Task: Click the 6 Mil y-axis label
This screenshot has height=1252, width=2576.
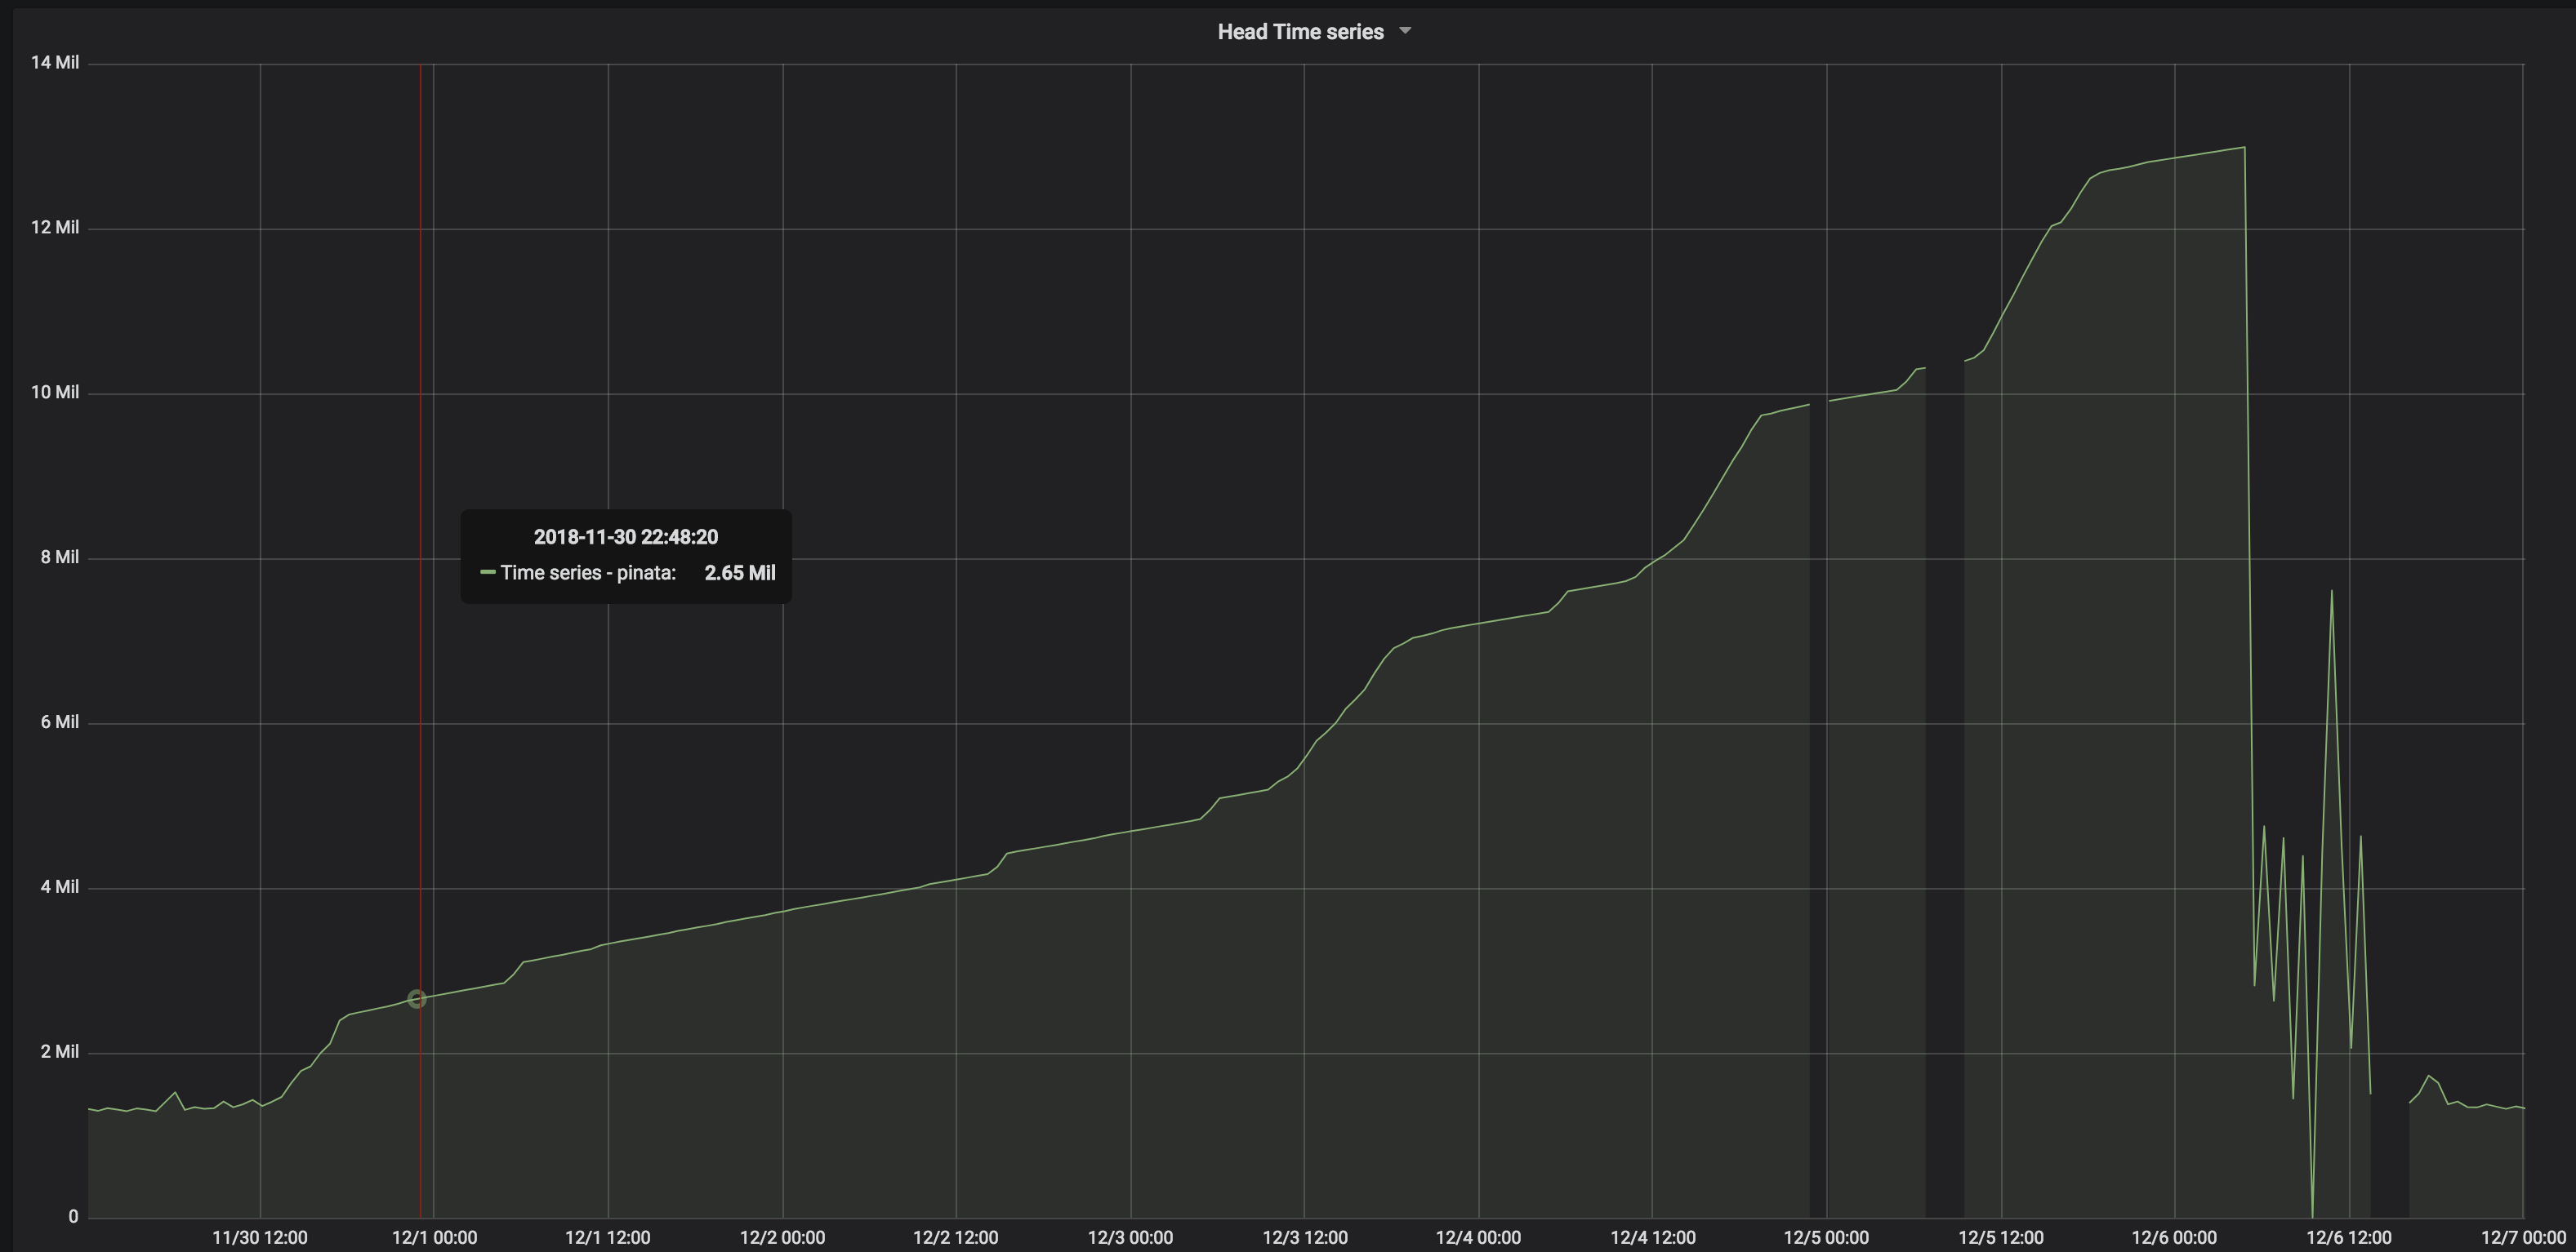Action: (59, 722)
